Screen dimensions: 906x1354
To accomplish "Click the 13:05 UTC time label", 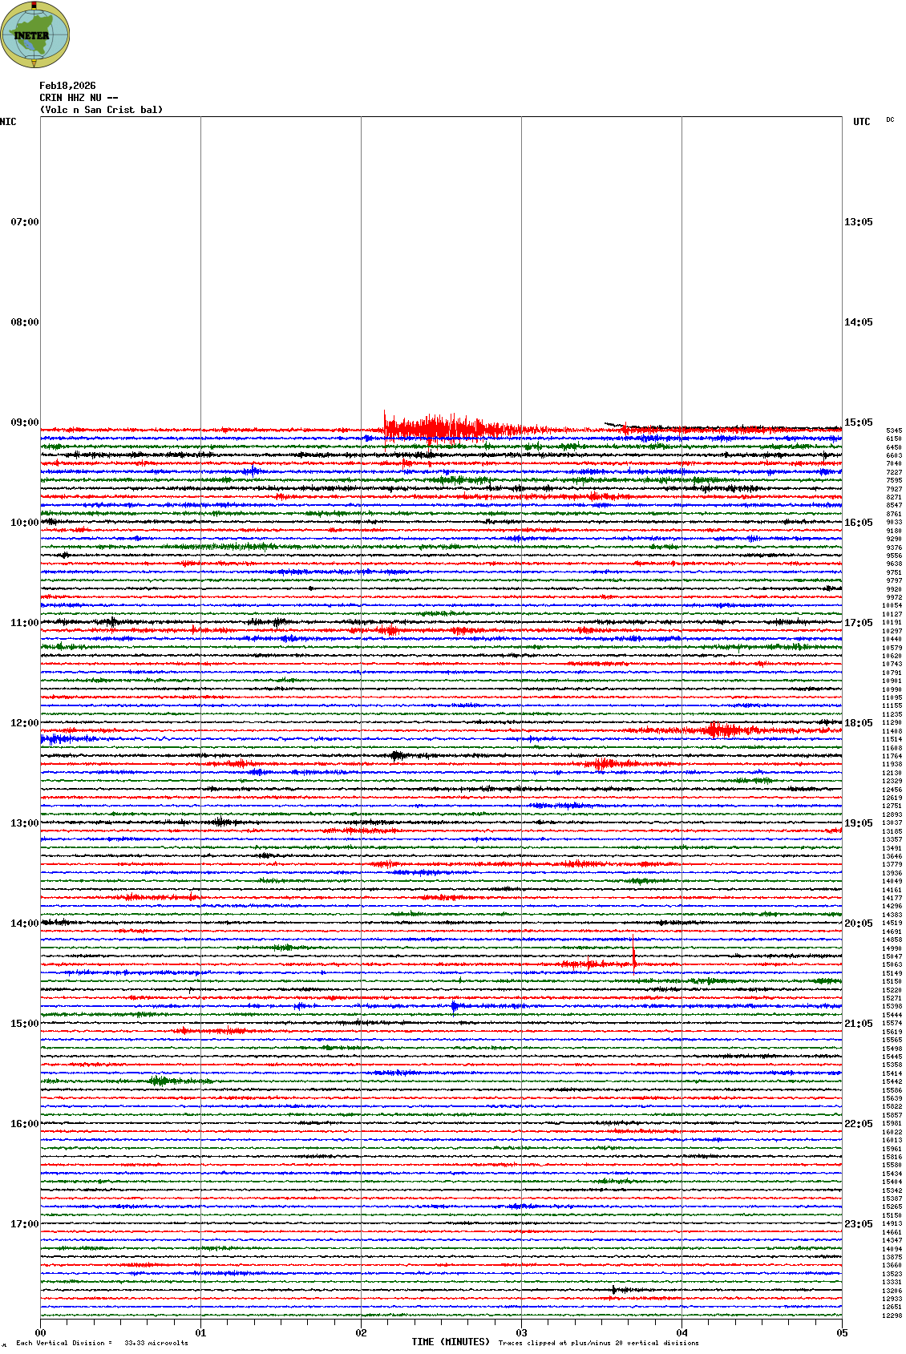I will (x=858, y=222).
